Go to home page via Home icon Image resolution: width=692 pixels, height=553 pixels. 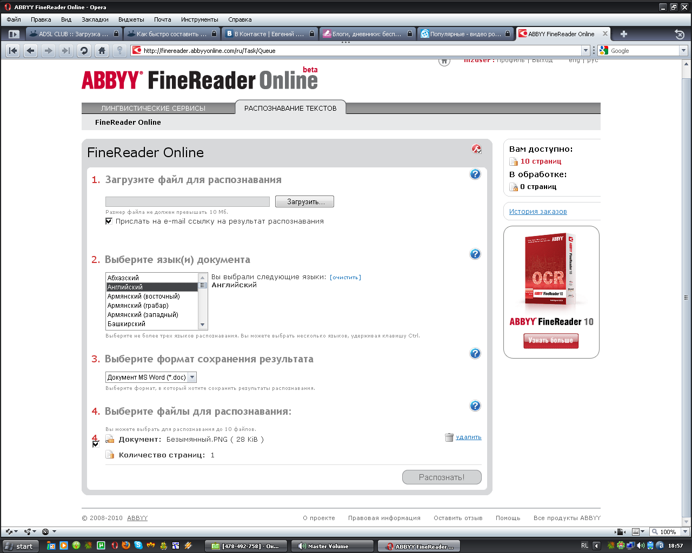pyautogui.click(x=102, y=51)
